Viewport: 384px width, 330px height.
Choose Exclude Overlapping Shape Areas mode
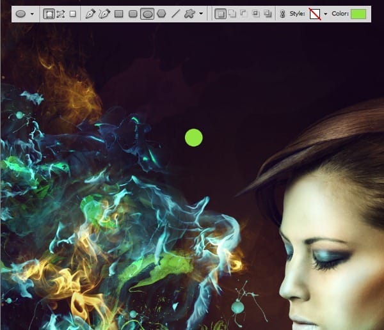(268, 13)
